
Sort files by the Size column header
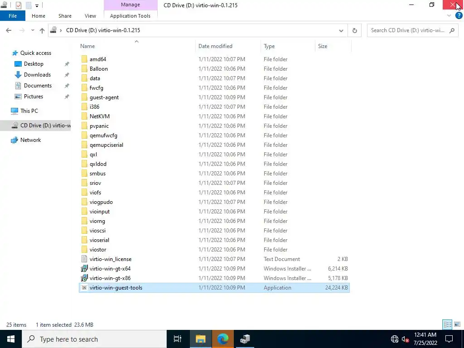[x=323, y=46]
